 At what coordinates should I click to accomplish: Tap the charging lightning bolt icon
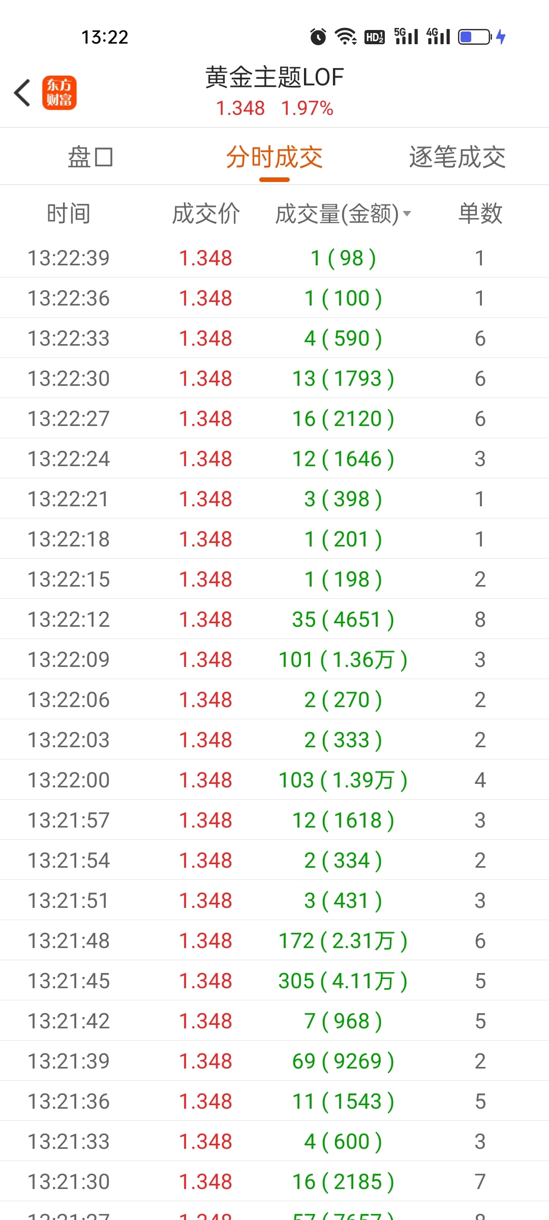tap(501, 37)
